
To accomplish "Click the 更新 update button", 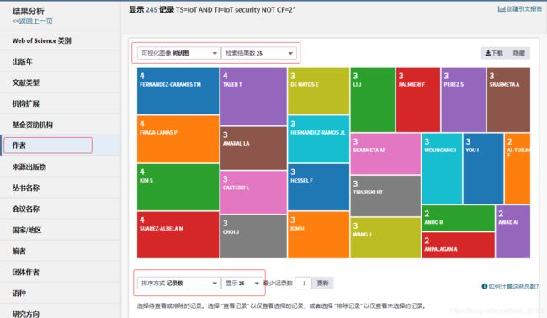I will coord(322,284).
